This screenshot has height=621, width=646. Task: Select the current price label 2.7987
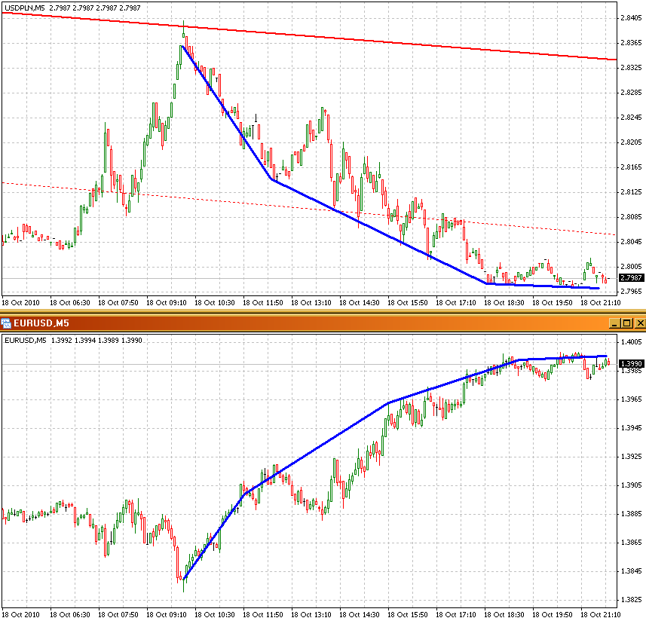pyautogui.click(x=632, y=278)
